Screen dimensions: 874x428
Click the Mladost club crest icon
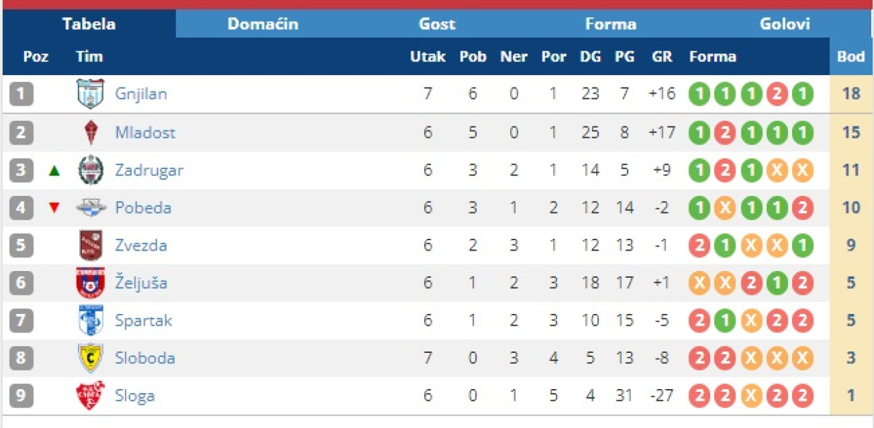90,132
